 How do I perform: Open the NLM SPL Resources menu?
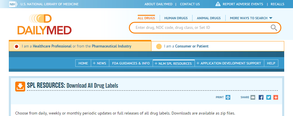point(174,63)
